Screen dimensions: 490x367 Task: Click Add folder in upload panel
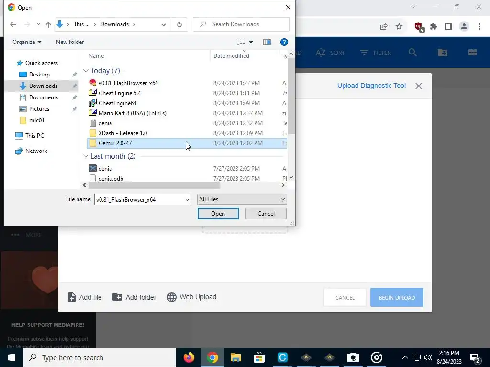click(134, 297)
